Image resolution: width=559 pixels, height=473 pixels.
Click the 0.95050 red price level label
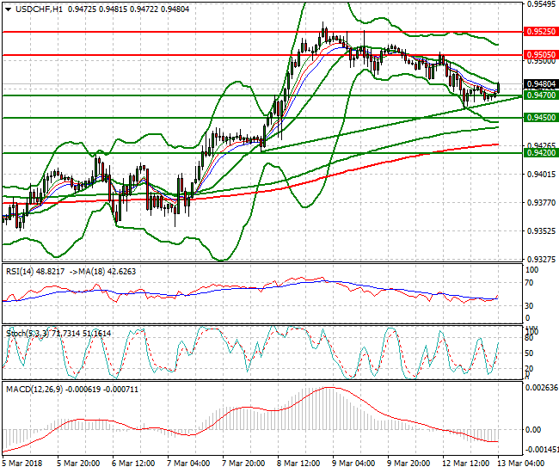541,55
